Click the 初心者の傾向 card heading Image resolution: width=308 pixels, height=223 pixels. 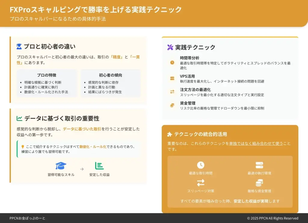pyautogui.click(x=110, y=75)
